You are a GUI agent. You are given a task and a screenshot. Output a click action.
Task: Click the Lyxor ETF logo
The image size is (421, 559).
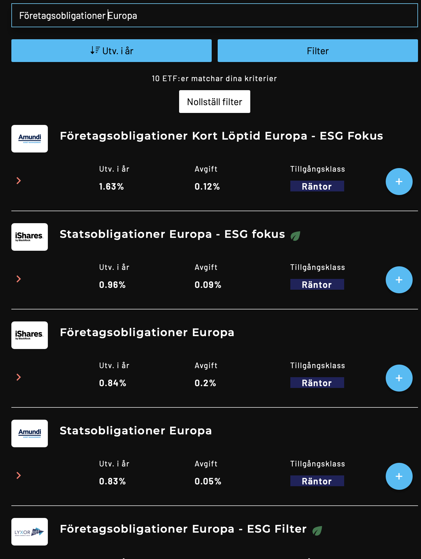pos(30,532)
